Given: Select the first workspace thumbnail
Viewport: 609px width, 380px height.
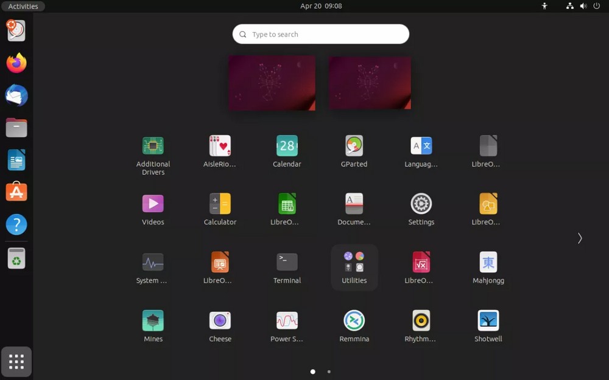Looking at the screenshot, I should pyautogui.click(x=272, y=83).
